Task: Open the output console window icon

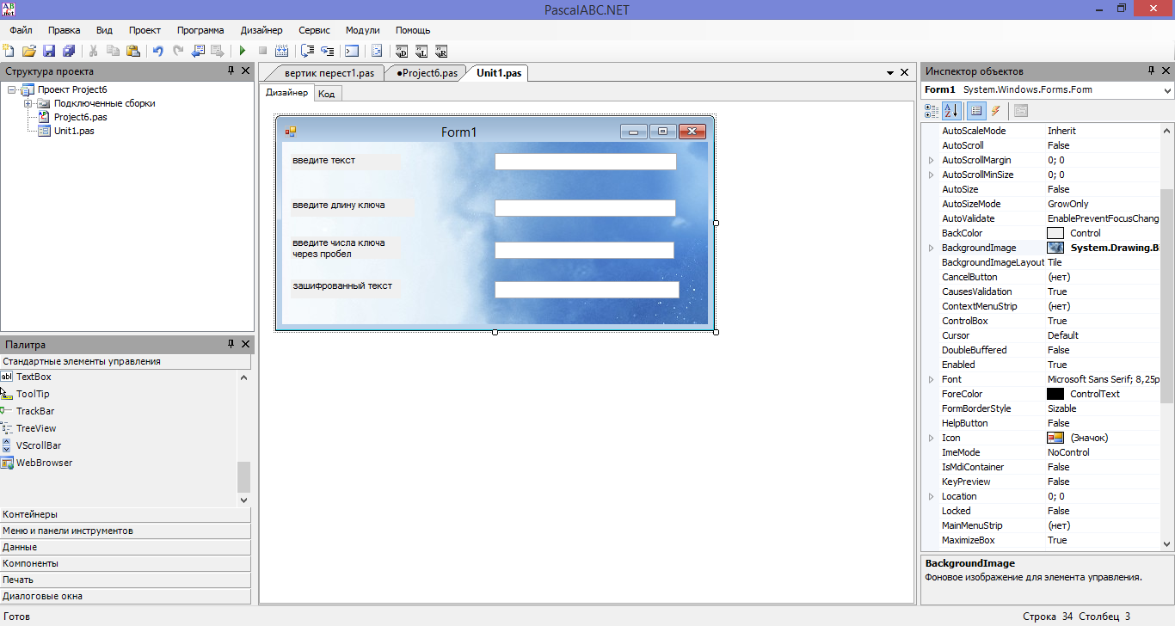Action: click(x=352, y=52)
